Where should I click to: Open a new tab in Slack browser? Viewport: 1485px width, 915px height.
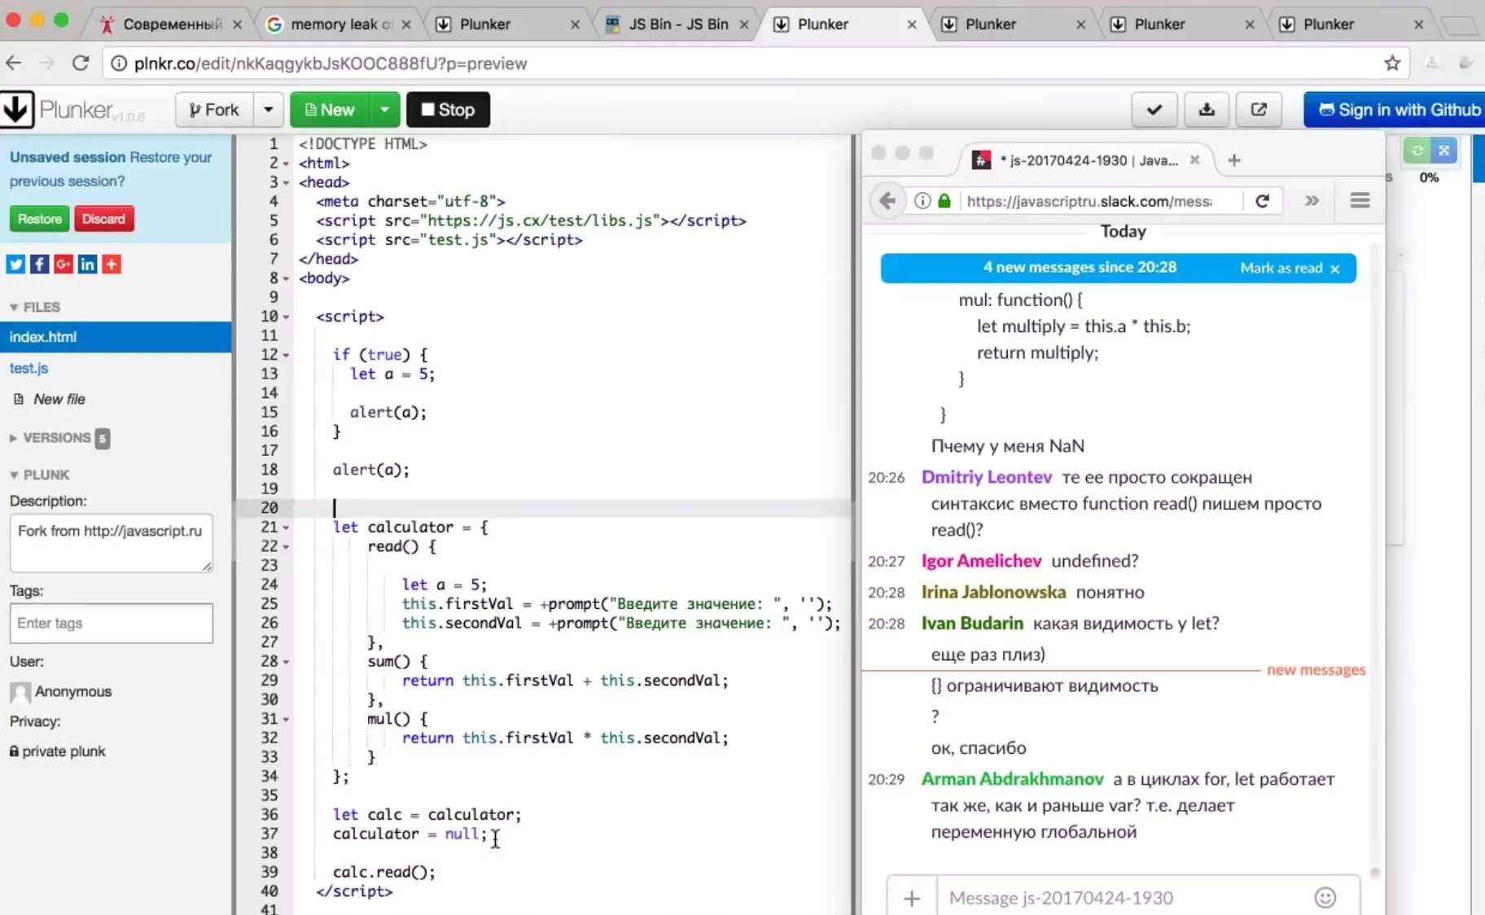[x=1234, y=160]
